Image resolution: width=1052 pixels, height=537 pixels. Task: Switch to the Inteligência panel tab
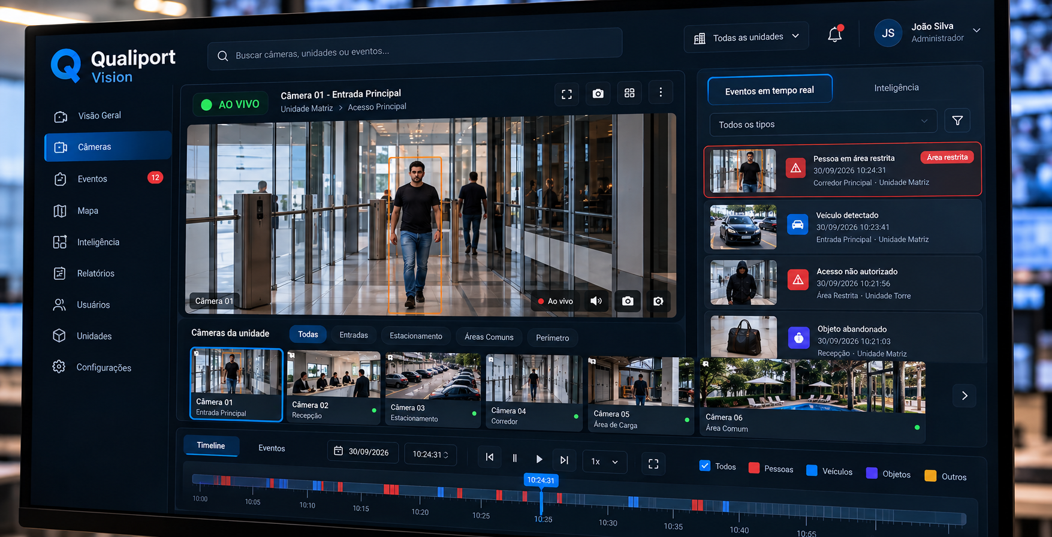[896, 88]
